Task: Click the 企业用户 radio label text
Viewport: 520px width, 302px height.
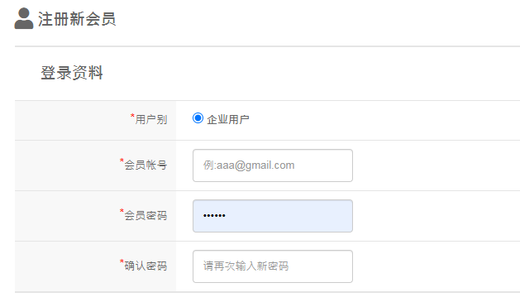Action: tap(228, 119)
